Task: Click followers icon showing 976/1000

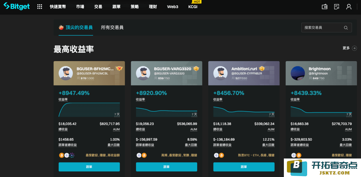Action: [78, 78]
